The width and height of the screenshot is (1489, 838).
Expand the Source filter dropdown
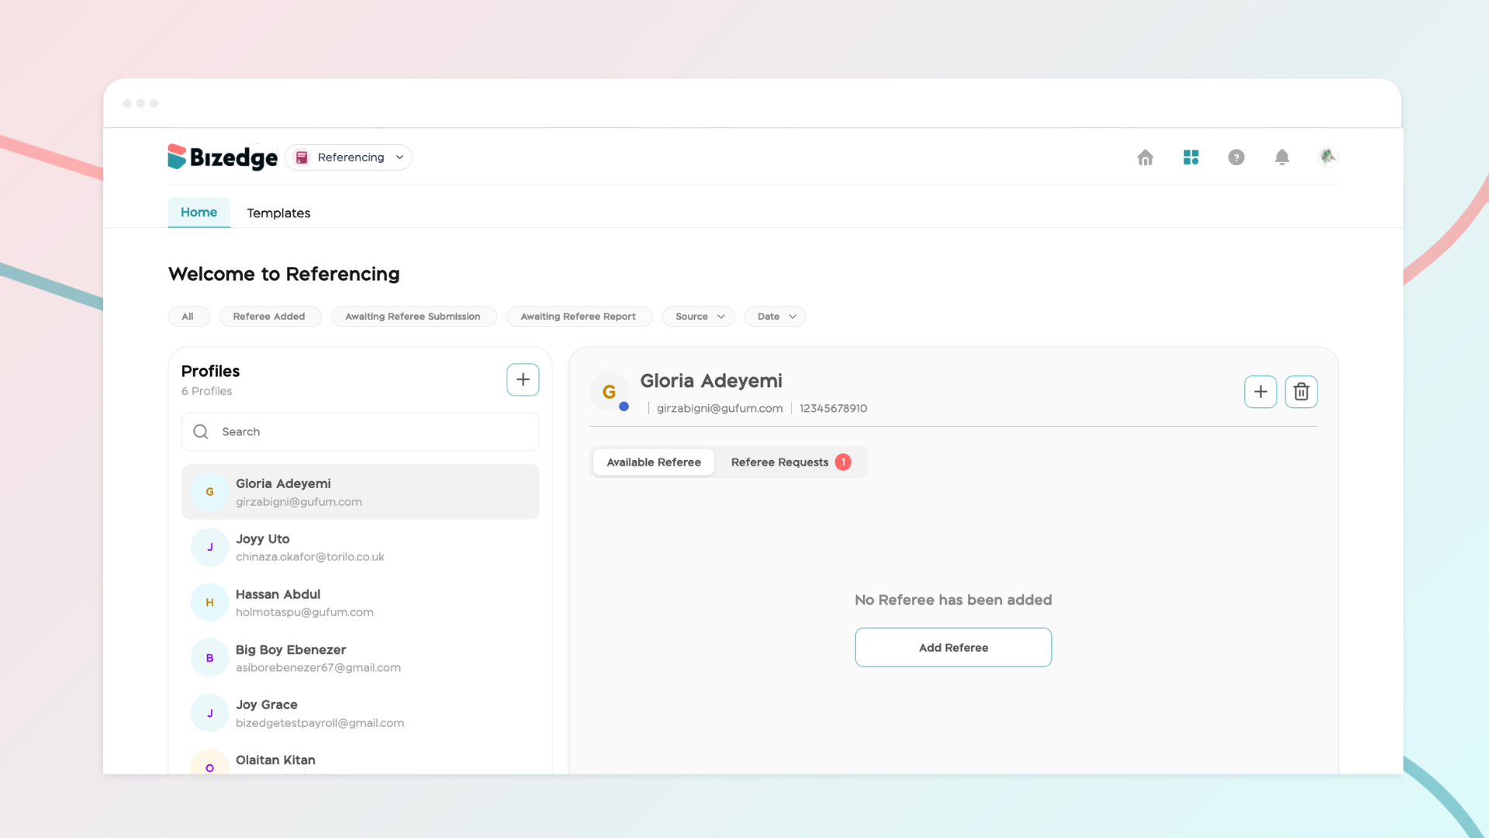tap(699, 317)
